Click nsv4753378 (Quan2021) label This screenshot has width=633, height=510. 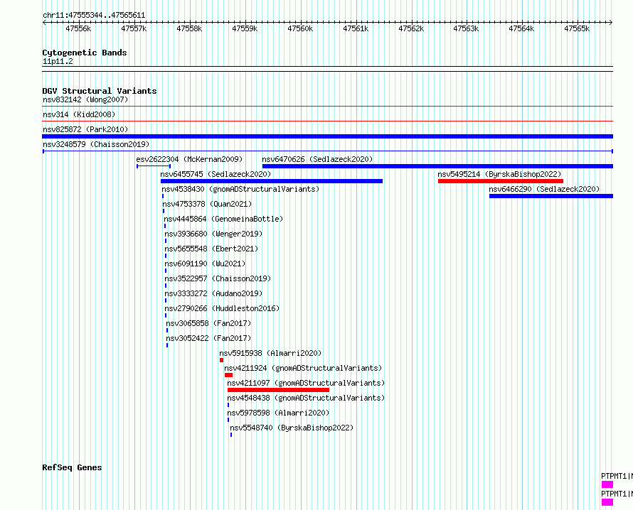[x=207, y=204]
